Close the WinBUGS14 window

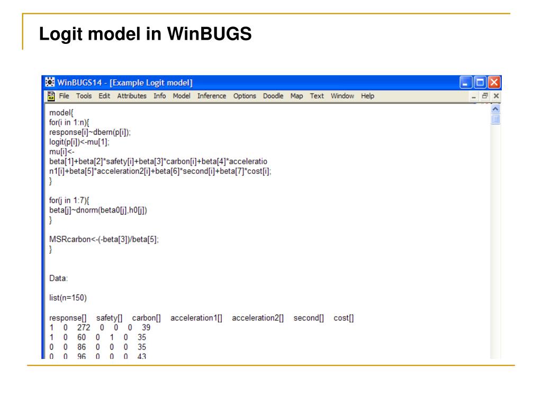click(x=494, y=82)
